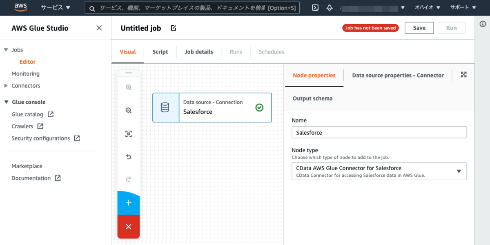Screen dimensions: 490x245
Task: Select Editor under Jobs
Action: tap(27, 62)
